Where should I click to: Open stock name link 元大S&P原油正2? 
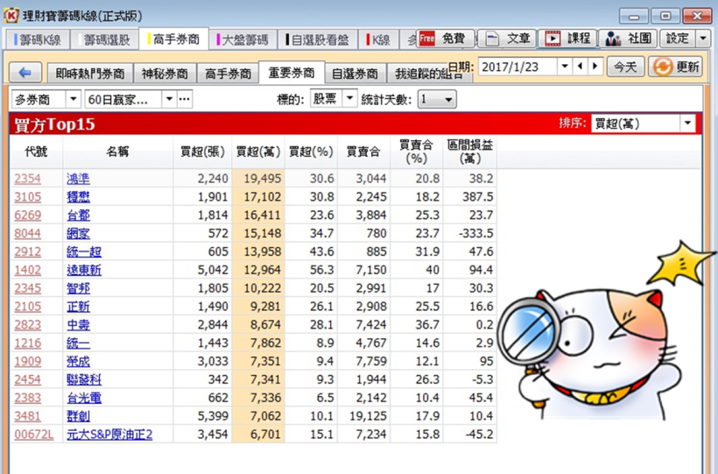(109, 434)
